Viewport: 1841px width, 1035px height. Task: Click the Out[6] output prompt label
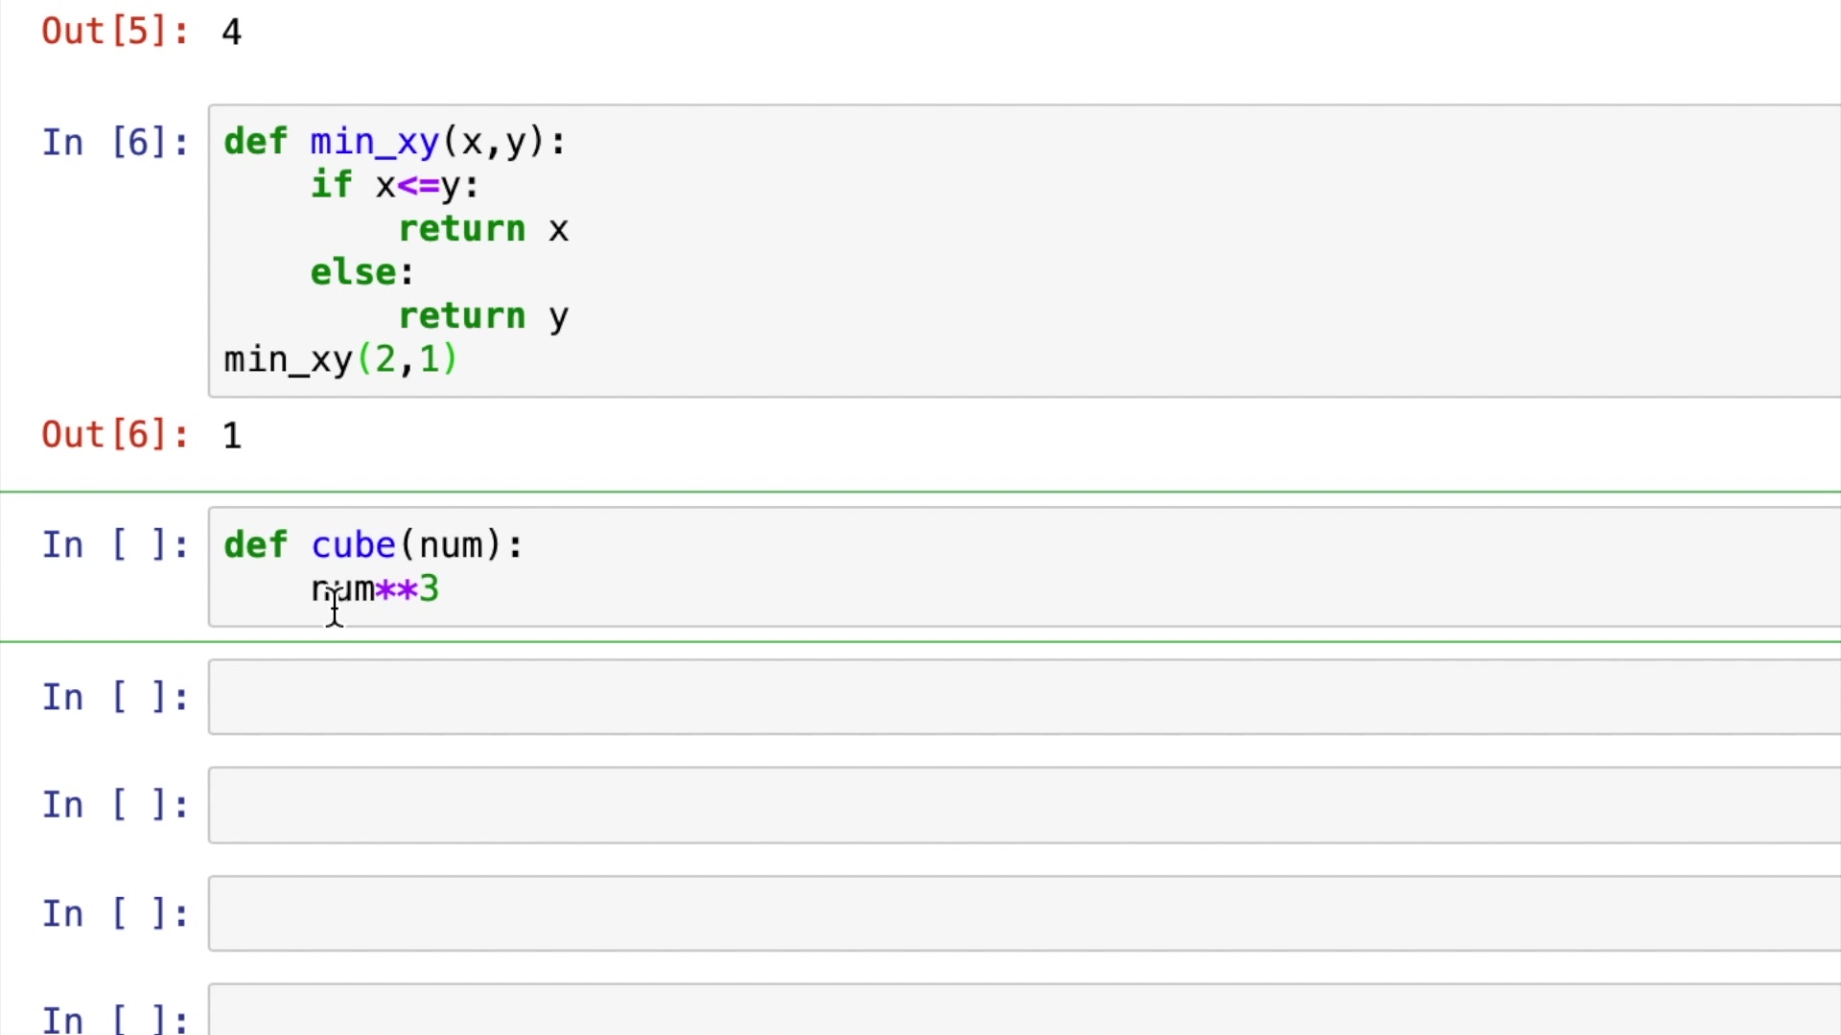click(115, 435)
